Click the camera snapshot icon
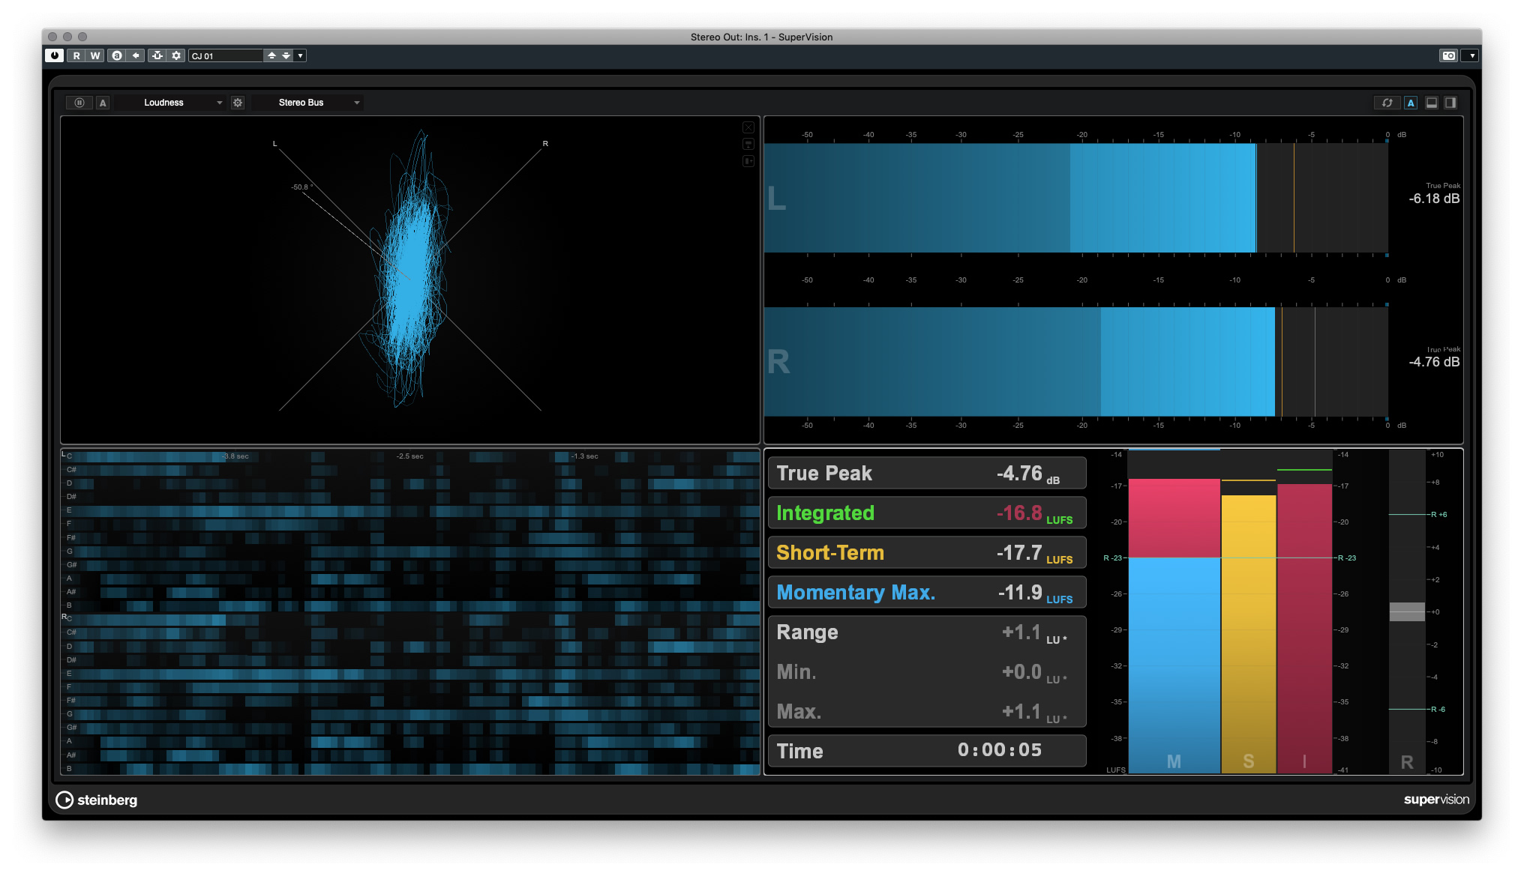This screenshot has height=876, width=1524. (x=1448, y=55)
